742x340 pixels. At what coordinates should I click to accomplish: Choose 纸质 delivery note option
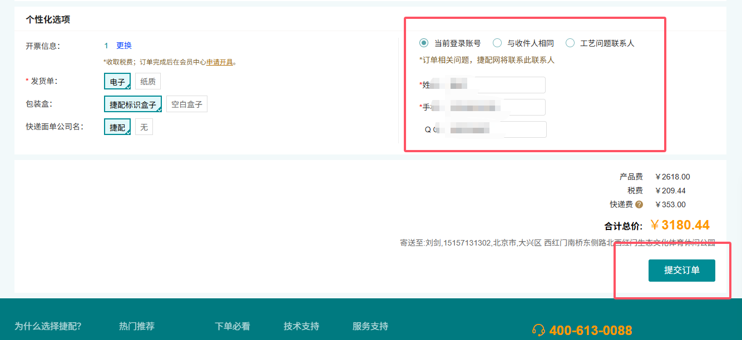coord(148,82)
